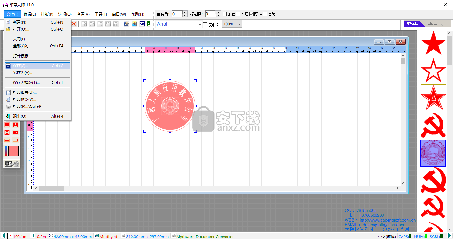Click the printer icon in status bar
Viewport: 453px width, 239px height.
pyautogui.click(x=173, y=236)
